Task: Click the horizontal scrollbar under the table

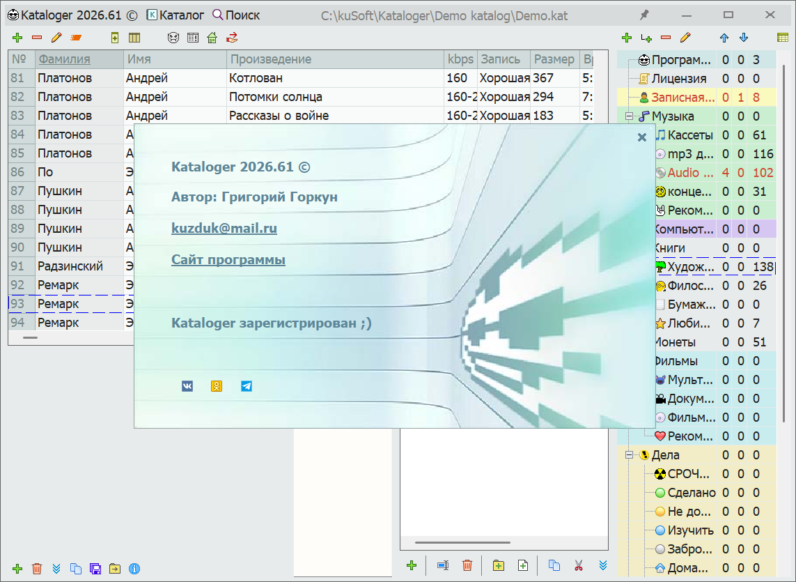Action: point(31,337)
